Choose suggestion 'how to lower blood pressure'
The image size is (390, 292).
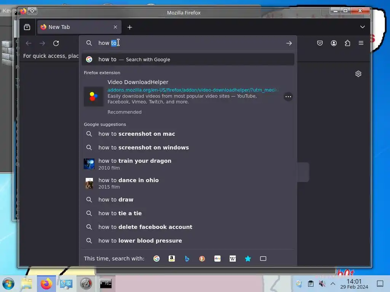[188, 241]
